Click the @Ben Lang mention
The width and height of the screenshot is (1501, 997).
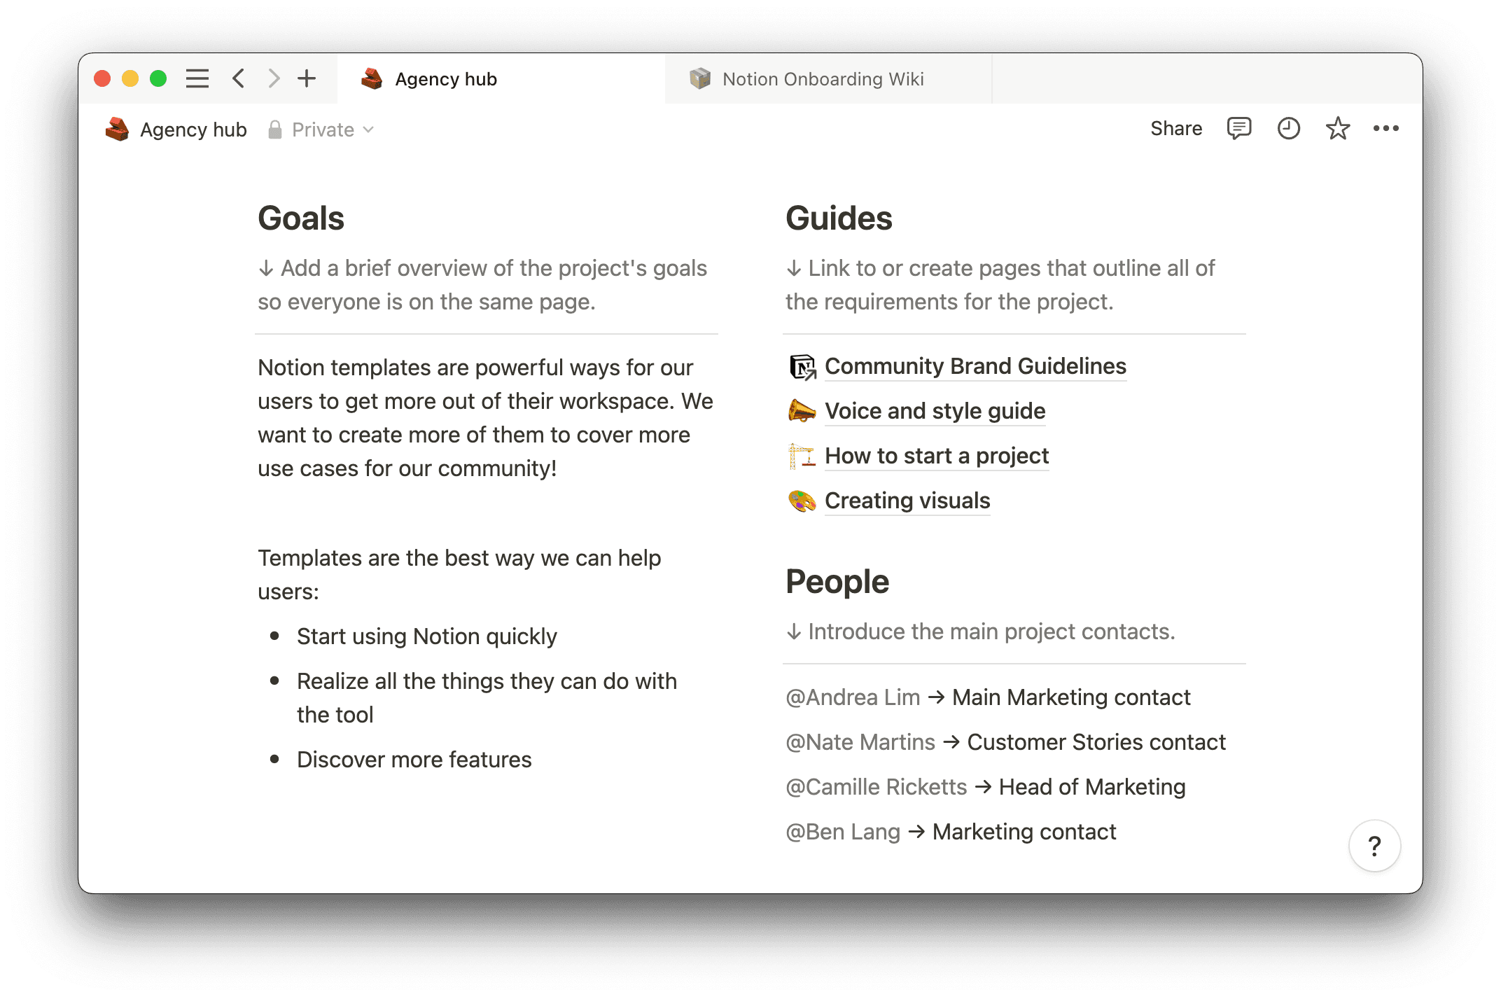click(x=844, y=831)
